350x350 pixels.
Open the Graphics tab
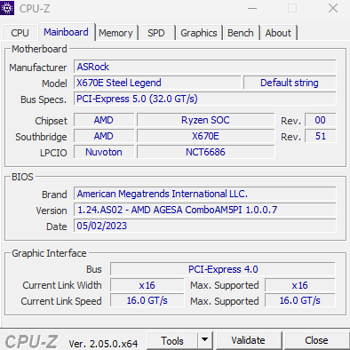pos(199,33)
